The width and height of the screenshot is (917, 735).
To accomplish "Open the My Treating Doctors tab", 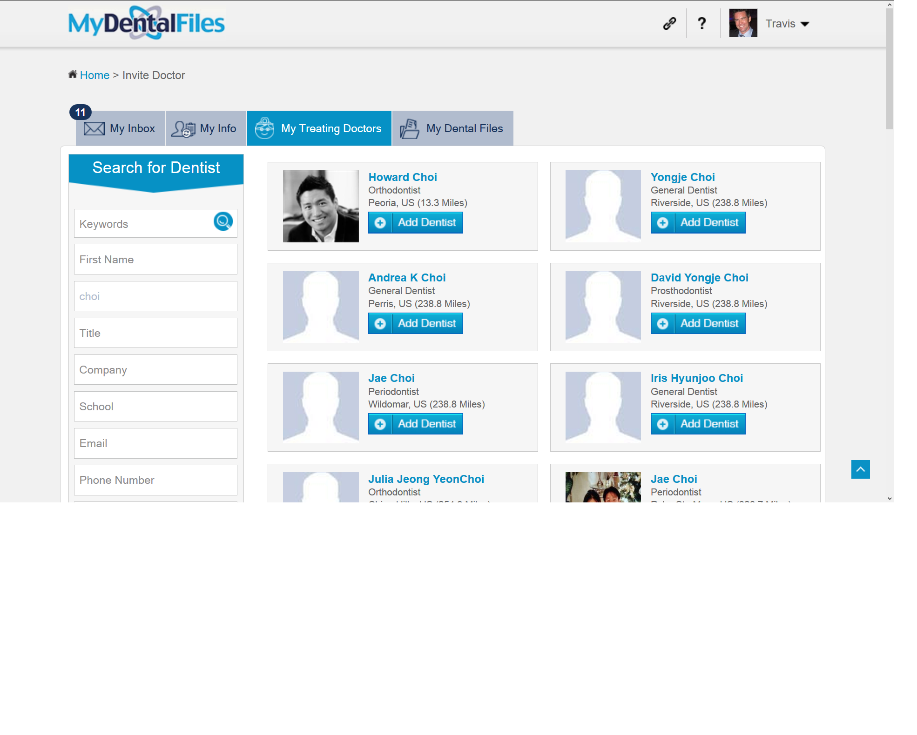I will pos(319,128).
